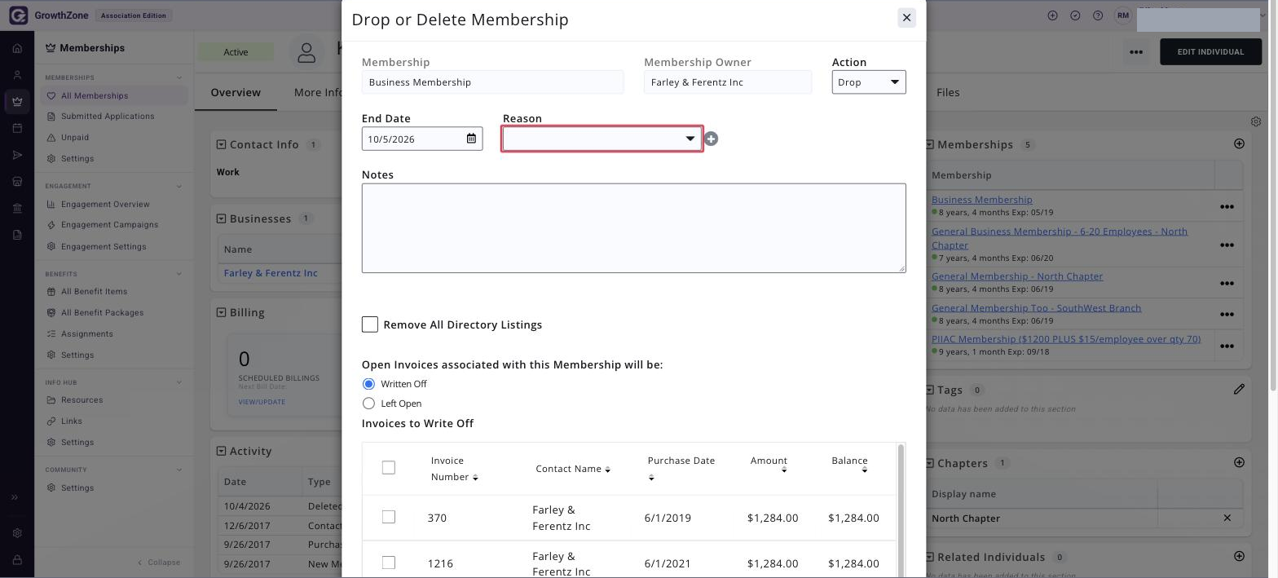Open All Memberships in sidebar
This screenshot has height=578, width=1278.
[x=95, y=95]
